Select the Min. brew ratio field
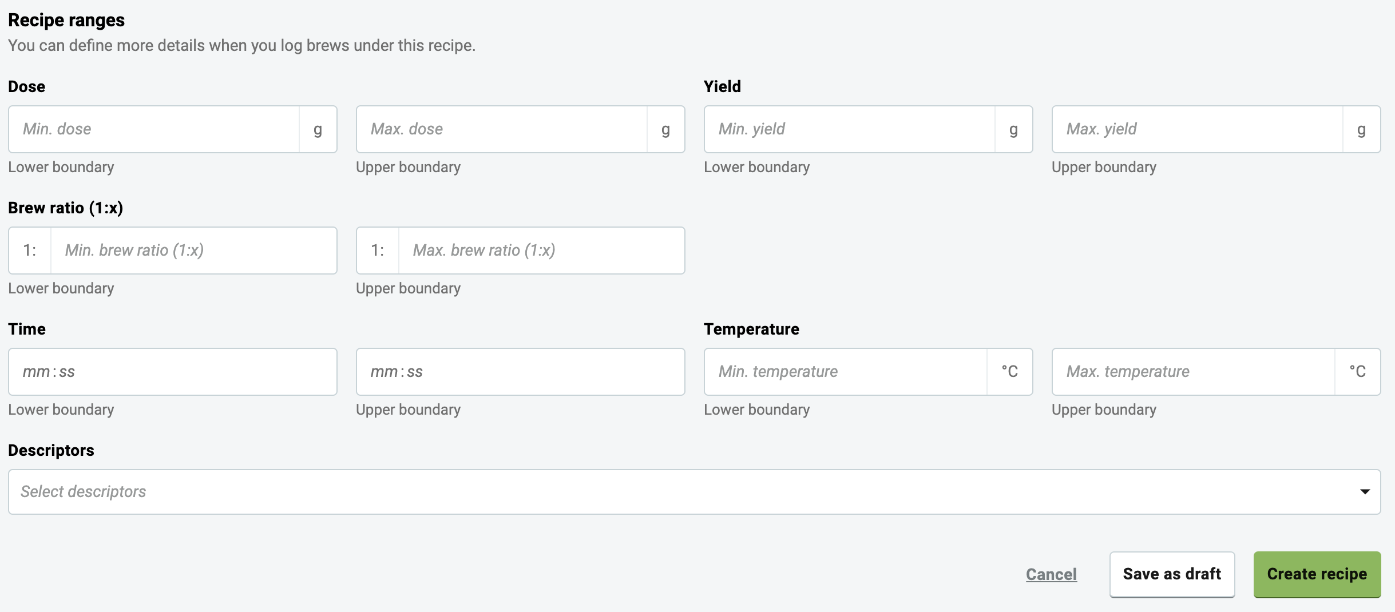 [194, 251]
